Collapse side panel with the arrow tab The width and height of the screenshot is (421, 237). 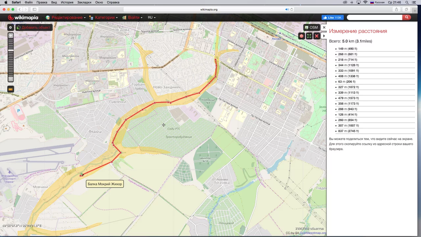coord(324,36)
